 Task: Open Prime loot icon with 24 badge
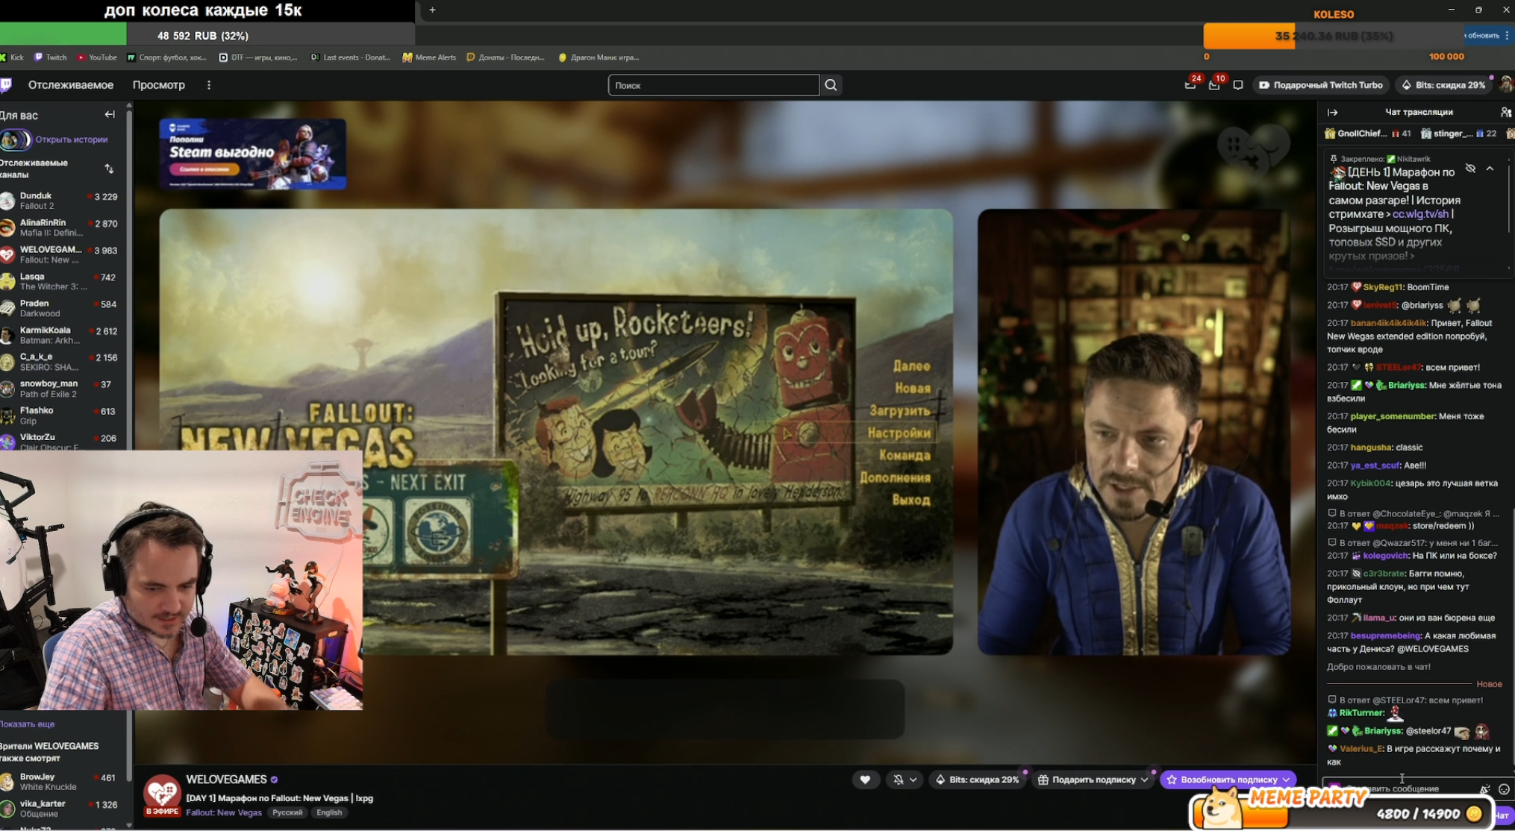(x=1190, y=85)
